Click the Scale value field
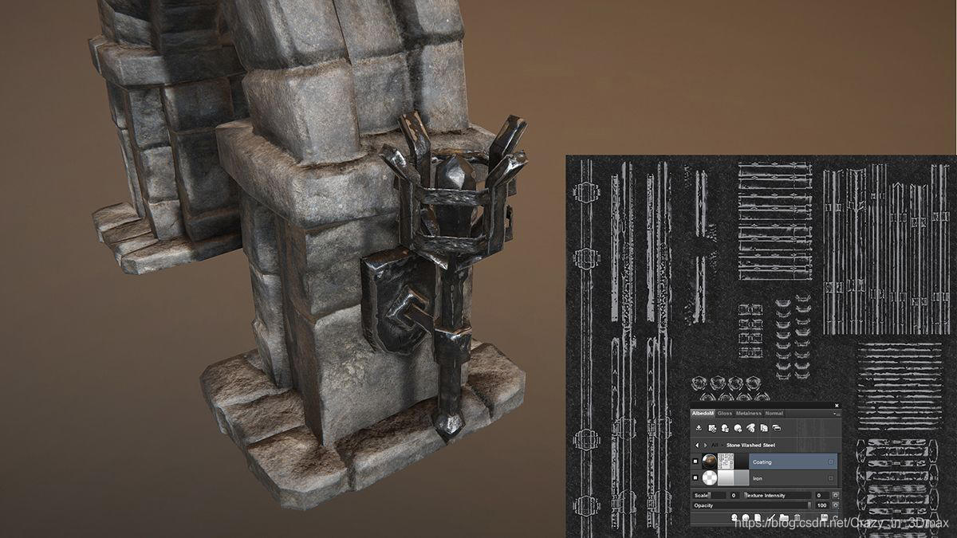Viewport: 957px width, 538px height. (733, 495)
